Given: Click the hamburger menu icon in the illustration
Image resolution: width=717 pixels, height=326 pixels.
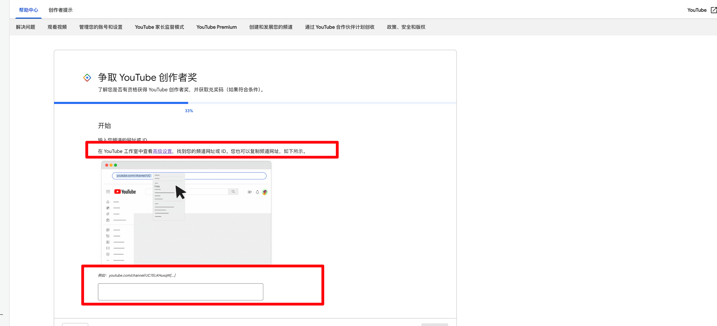Looking at the screenshot, I should [x=108, y=192].
